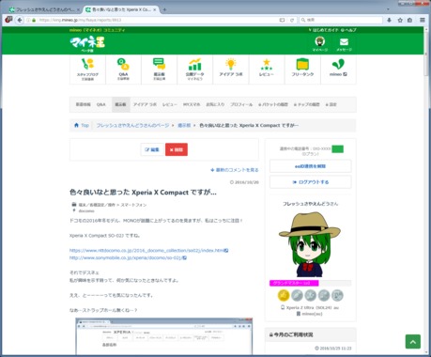Open the チップの履歴 menu item
Viewport: 431px width, 357px height.
(x=307, y=104)
